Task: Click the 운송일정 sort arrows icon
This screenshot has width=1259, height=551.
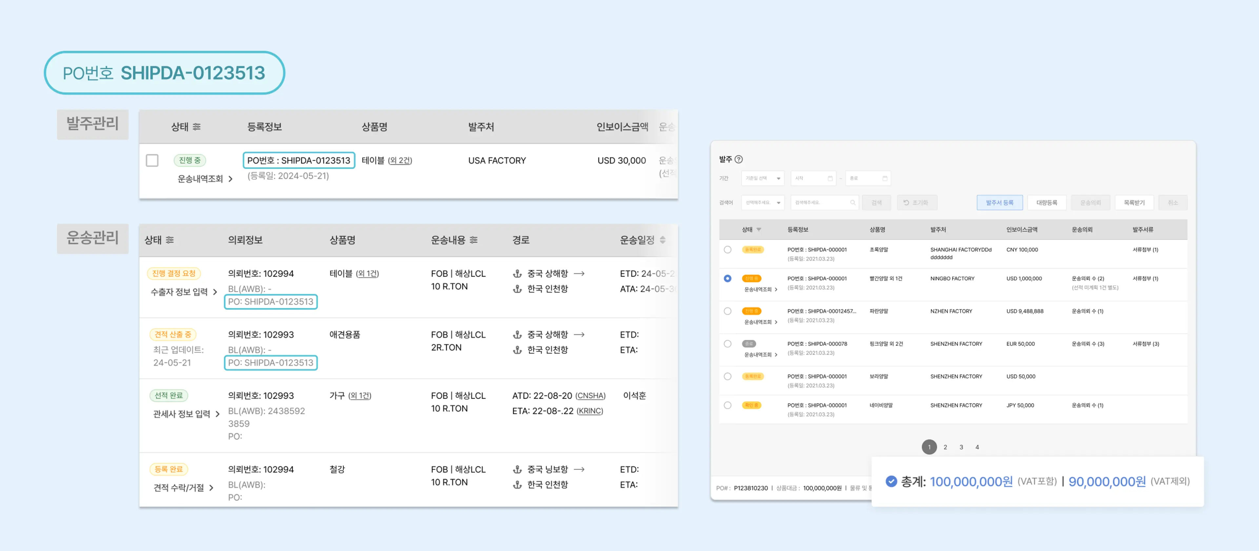Action: point(662,240)
